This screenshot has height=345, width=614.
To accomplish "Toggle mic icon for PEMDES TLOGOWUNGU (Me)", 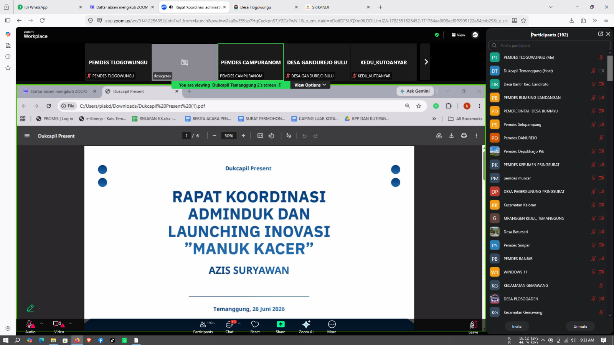I will [601, 58].
